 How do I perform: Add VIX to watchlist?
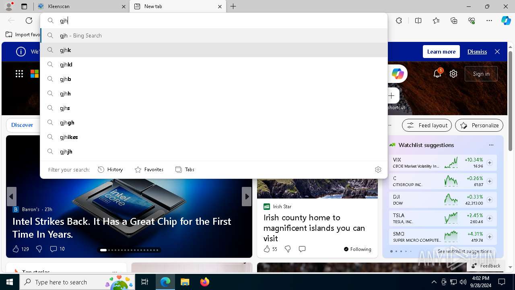pos(490,163)
